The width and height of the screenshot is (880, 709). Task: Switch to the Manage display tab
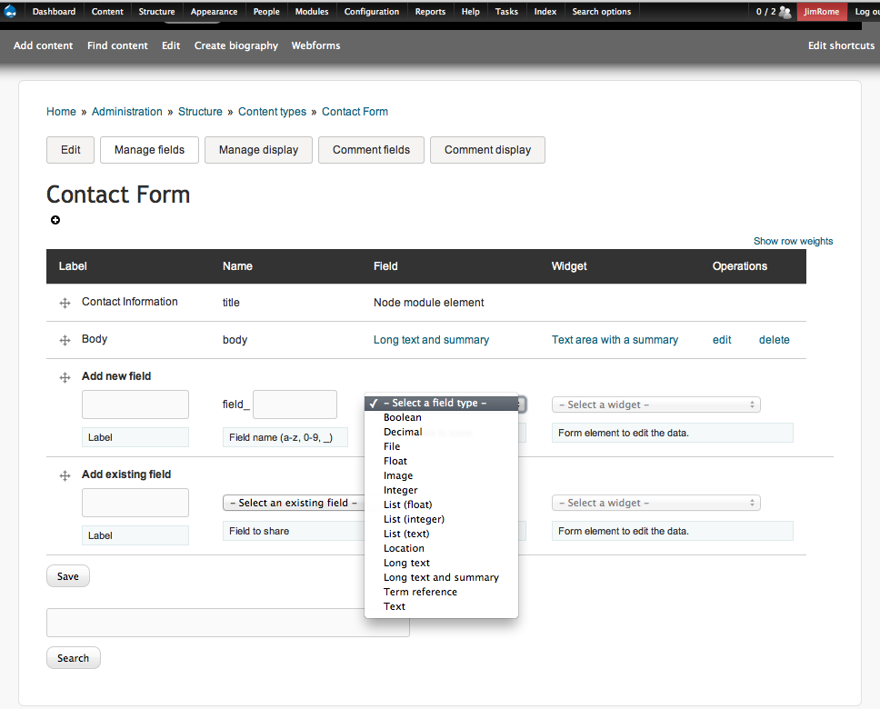point(258,150)
